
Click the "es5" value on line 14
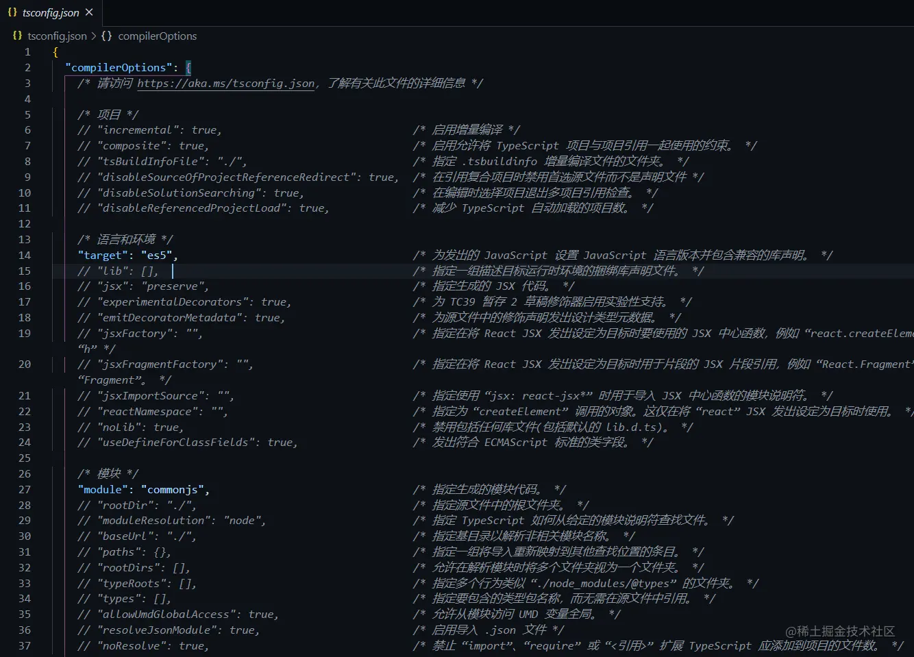tap(157, 255)
